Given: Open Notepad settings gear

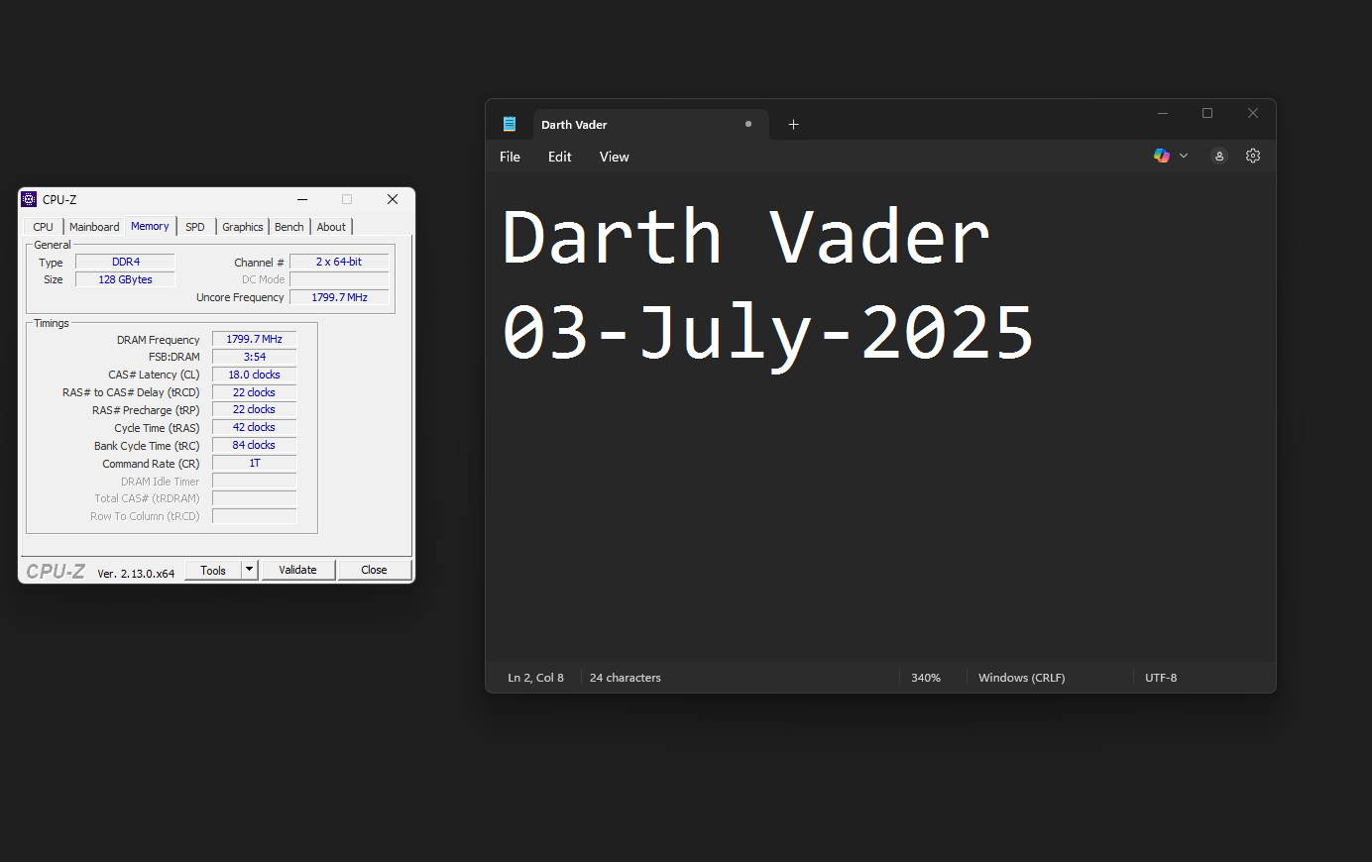Looking at the screenshot, I should (x=1253, y=156).
